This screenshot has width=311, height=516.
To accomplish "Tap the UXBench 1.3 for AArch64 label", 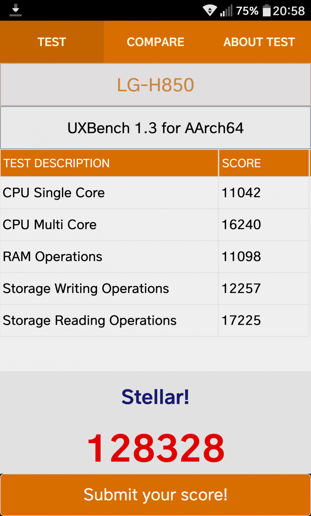I will (155, 128).
